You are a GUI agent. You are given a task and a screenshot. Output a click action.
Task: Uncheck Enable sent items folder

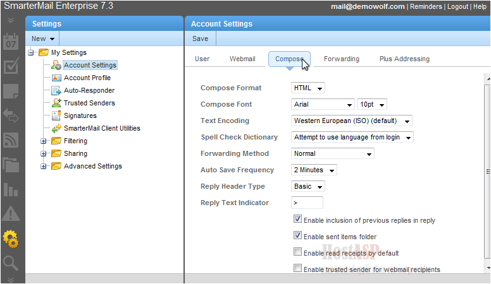click(297, 235)
